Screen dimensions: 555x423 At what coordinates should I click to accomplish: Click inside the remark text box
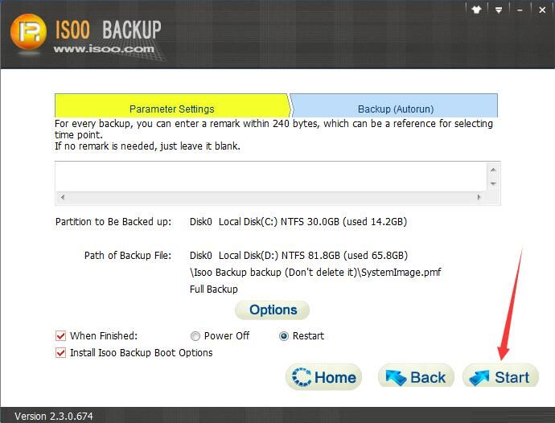click(271, 177)
